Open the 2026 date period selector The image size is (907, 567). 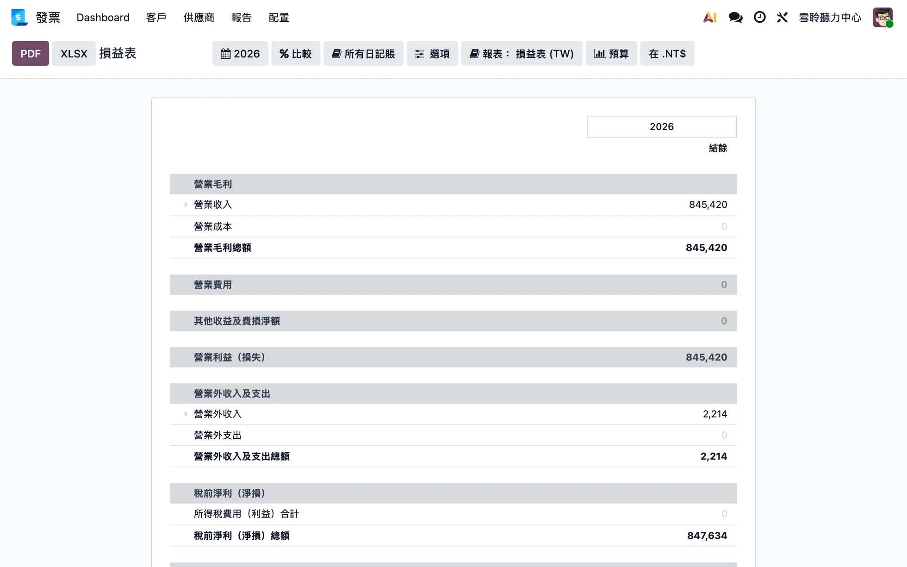[240, 54]
